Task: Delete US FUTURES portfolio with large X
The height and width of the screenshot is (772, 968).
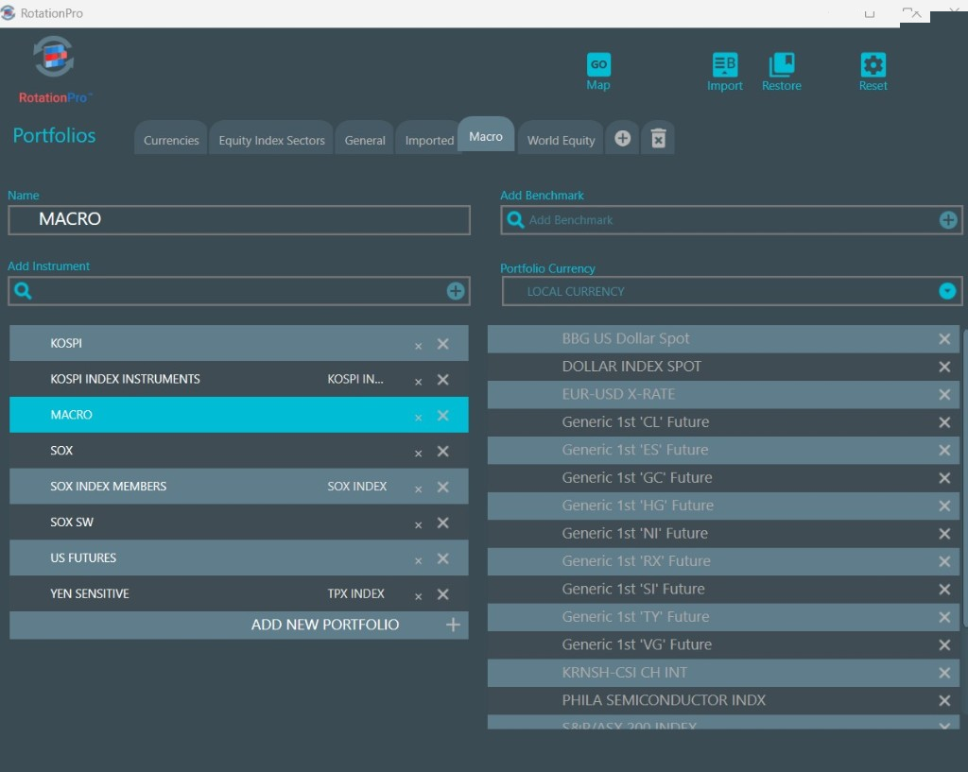Action: [x=442, y=558]
